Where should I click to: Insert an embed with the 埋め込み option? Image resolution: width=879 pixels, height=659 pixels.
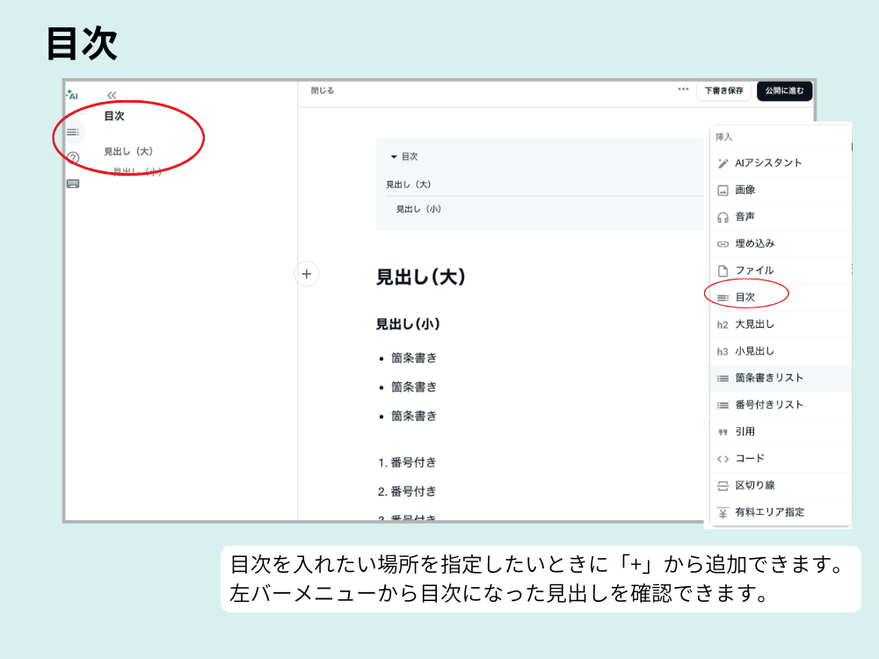coord(774,241)
